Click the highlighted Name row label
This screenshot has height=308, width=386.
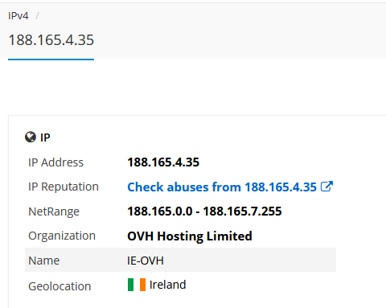coord(44,261)
